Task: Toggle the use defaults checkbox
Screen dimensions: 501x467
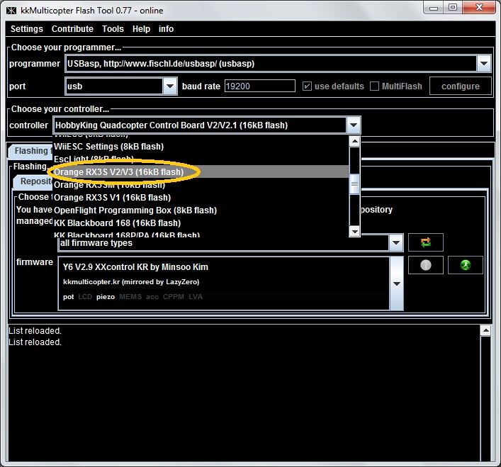Action: coord(307,86)
